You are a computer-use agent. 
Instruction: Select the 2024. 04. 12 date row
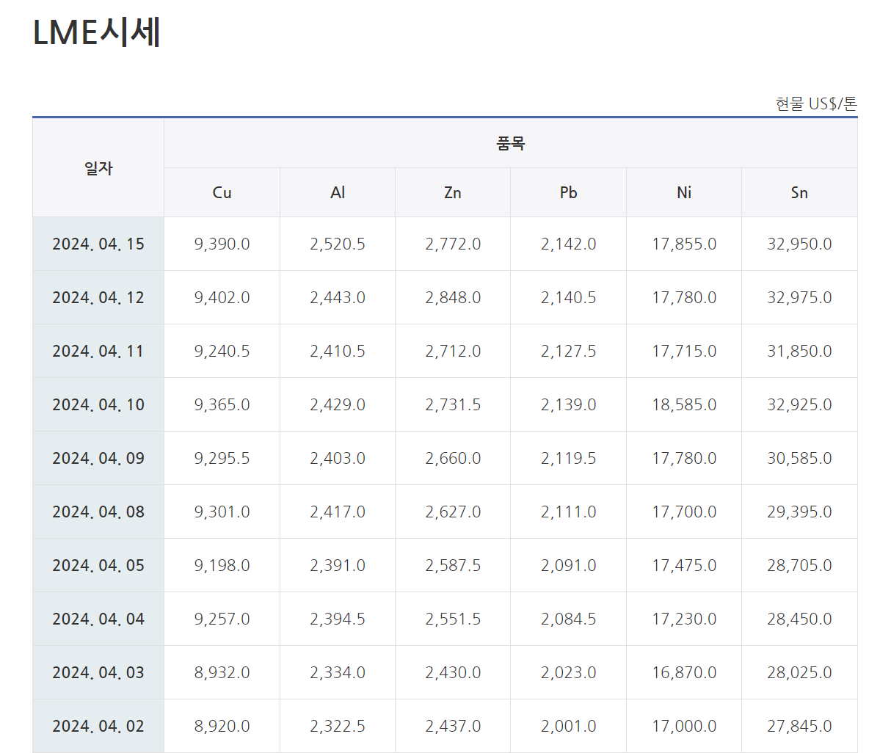tap(98, 298)
